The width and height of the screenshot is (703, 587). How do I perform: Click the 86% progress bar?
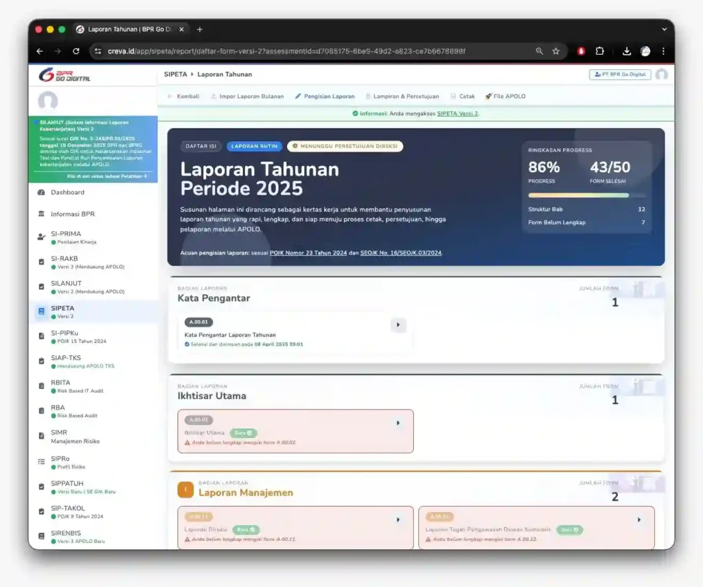click(x=578, y=195)
